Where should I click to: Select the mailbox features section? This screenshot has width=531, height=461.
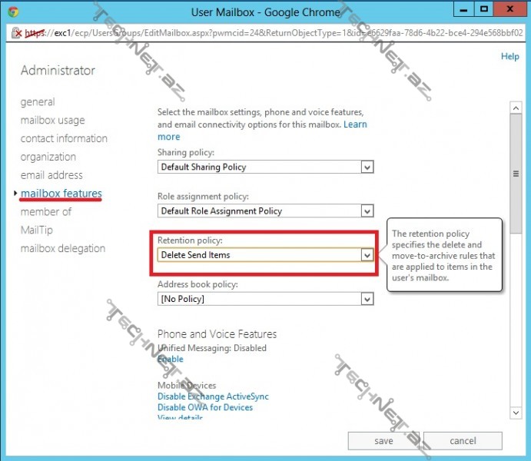[61, 194]
